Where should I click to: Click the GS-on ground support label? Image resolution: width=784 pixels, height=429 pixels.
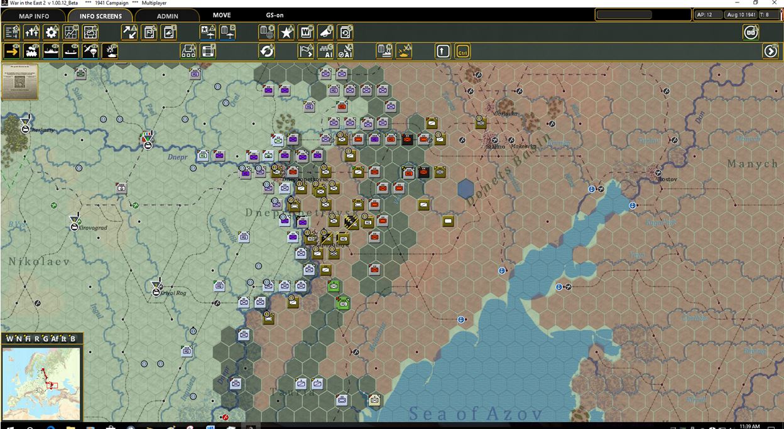pyautogui.click(x=275, y=15)
